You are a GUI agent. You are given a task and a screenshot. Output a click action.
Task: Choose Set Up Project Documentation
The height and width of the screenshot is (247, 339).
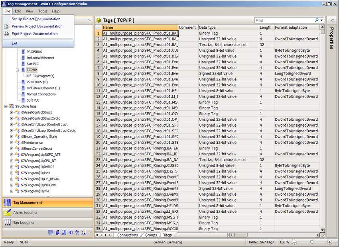tap(36, 19)
